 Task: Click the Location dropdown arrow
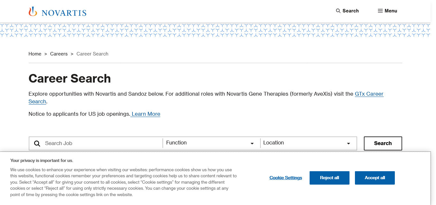click(x=349, y=144)
